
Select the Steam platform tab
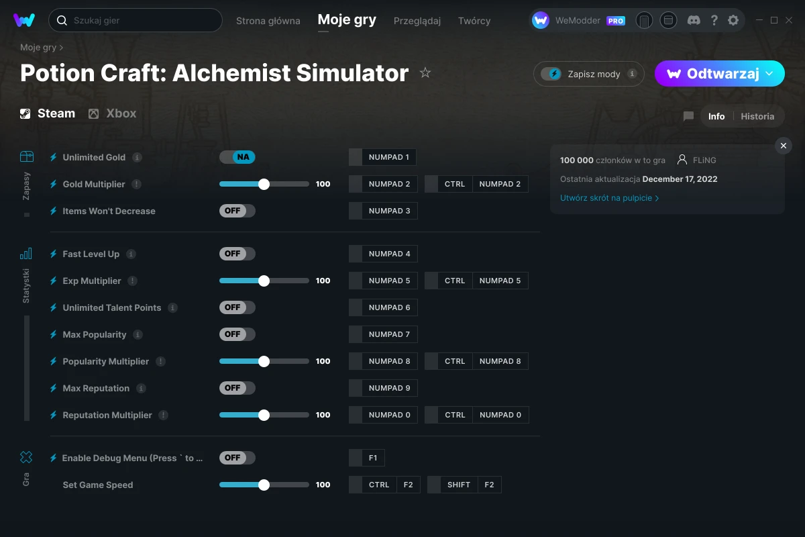[48, 113]
